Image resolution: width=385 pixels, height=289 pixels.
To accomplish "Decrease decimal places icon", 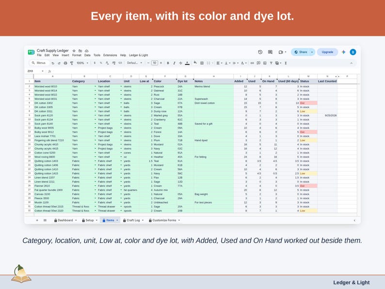I will point(107,63).
